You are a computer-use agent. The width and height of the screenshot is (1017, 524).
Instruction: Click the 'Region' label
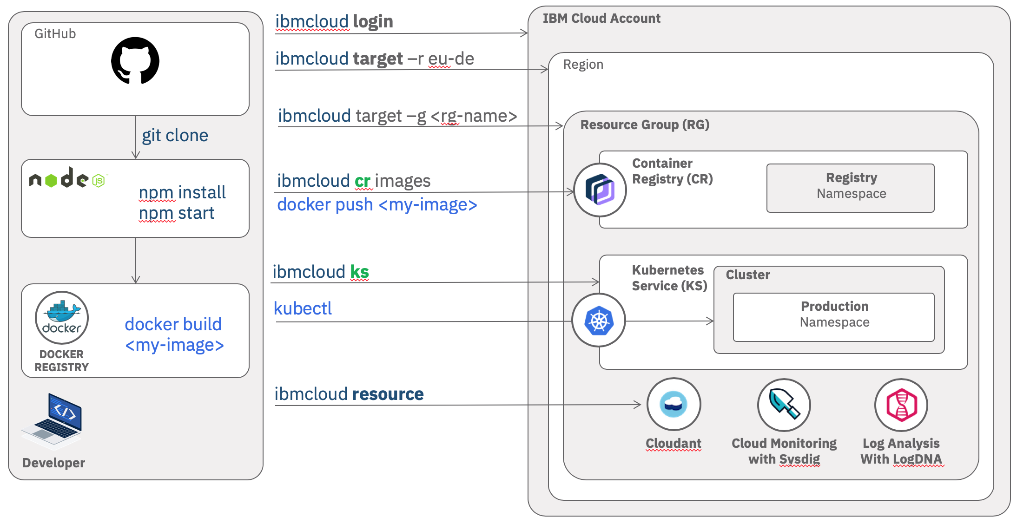point(583,65)
